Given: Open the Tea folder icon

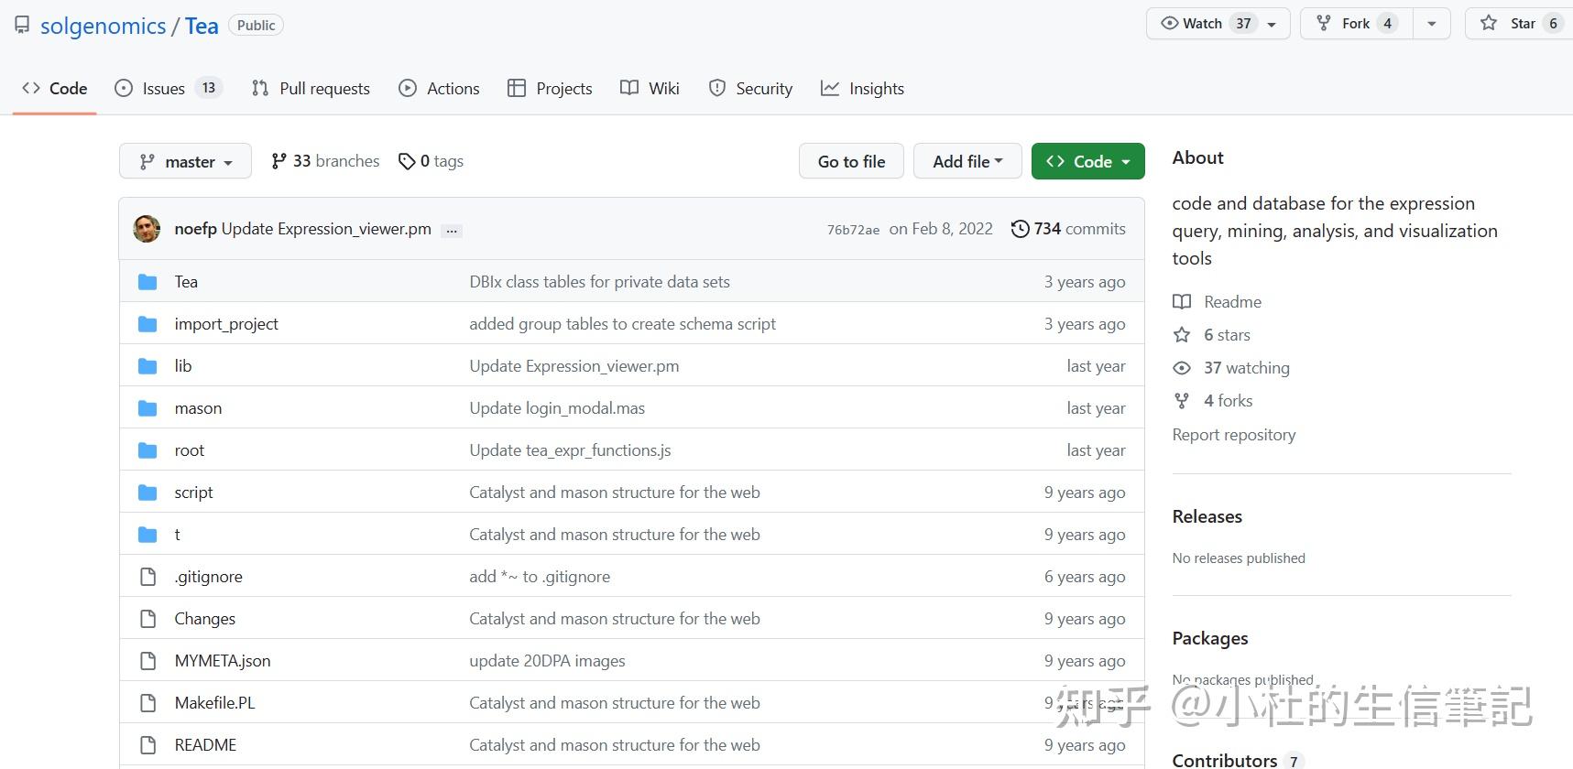Looking at the screenshot, I should 147,282.
